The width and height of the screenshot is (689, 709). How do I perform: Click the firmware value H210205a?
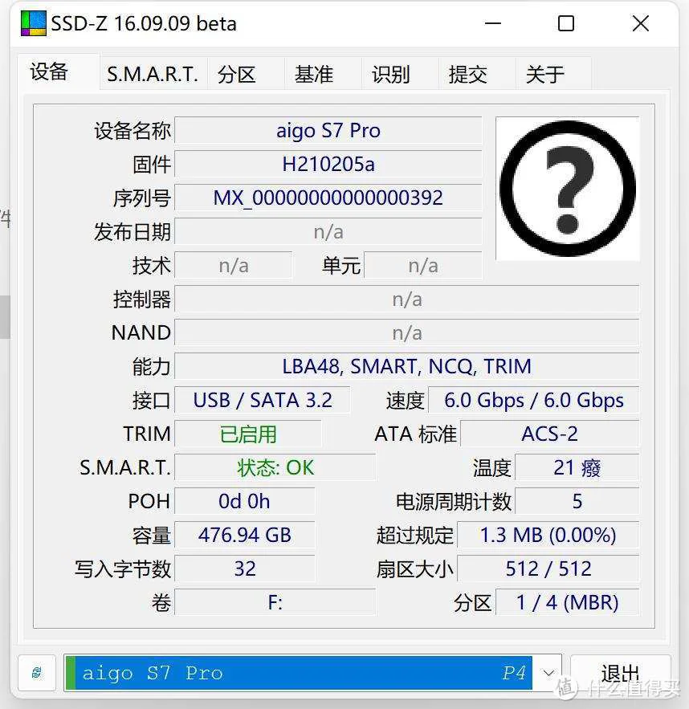(x=328, y=164)
